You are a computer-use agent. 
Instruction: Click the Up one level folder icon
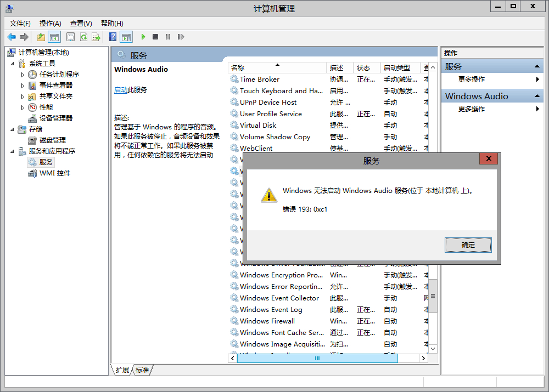click(x=41, y=37)
